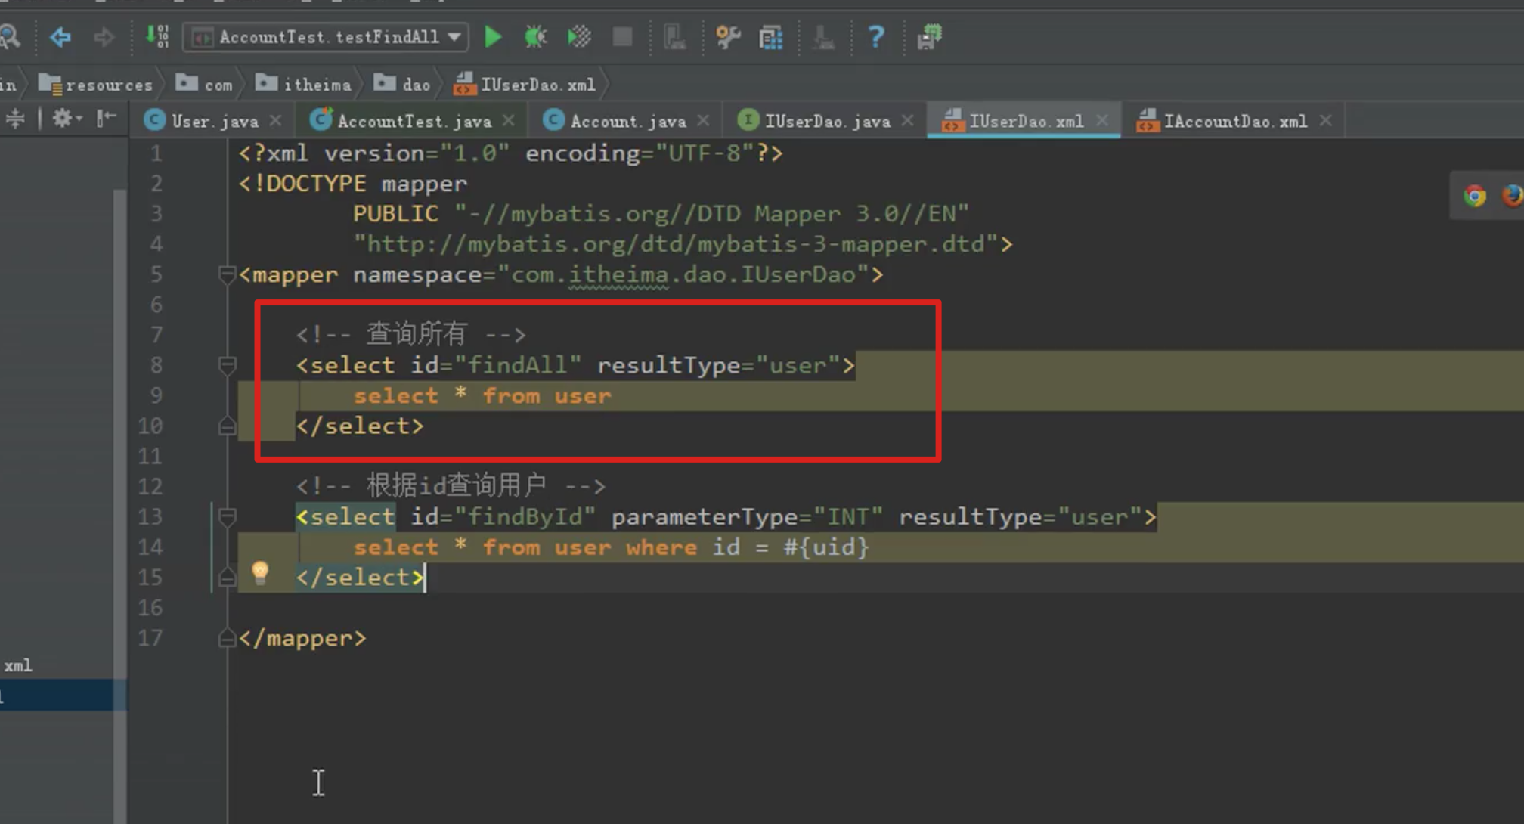Open Settings via the wrench icon

pos(727,36)
